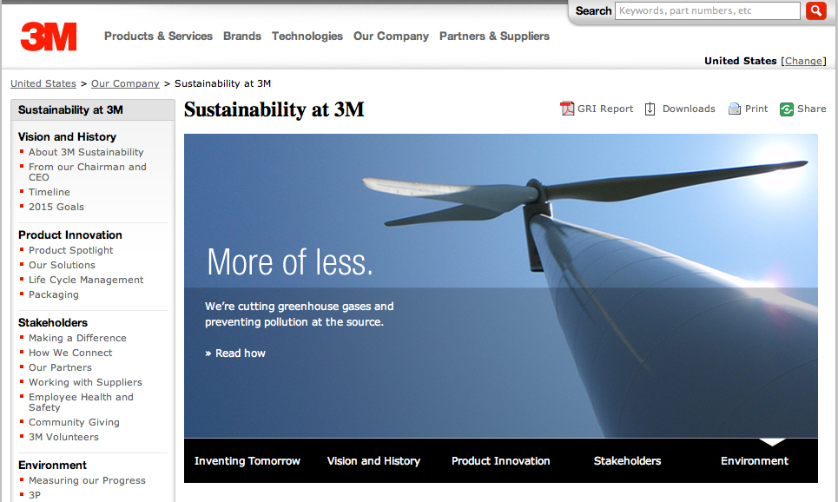Open the 2015 Goals sidebar link
The width and height of the screenshot is (838, 502).
tap(56, 207)
